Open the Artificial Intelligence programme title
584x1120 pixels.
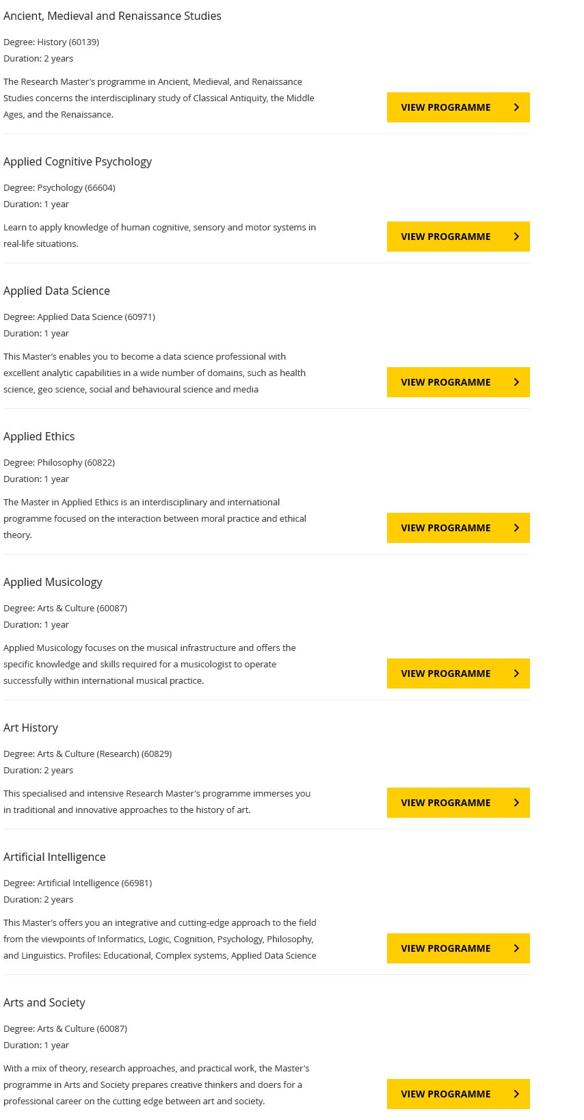55,857
